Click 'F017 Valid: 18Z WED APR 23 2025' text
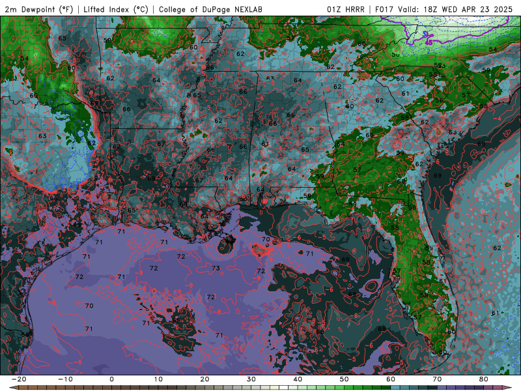Viewport: 521px width, 391px height. point(444,9)
